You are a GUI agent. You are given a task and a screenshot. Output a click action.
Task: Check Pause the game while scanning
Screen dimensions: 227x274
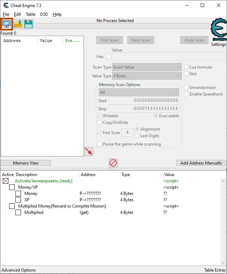[100, 144]
